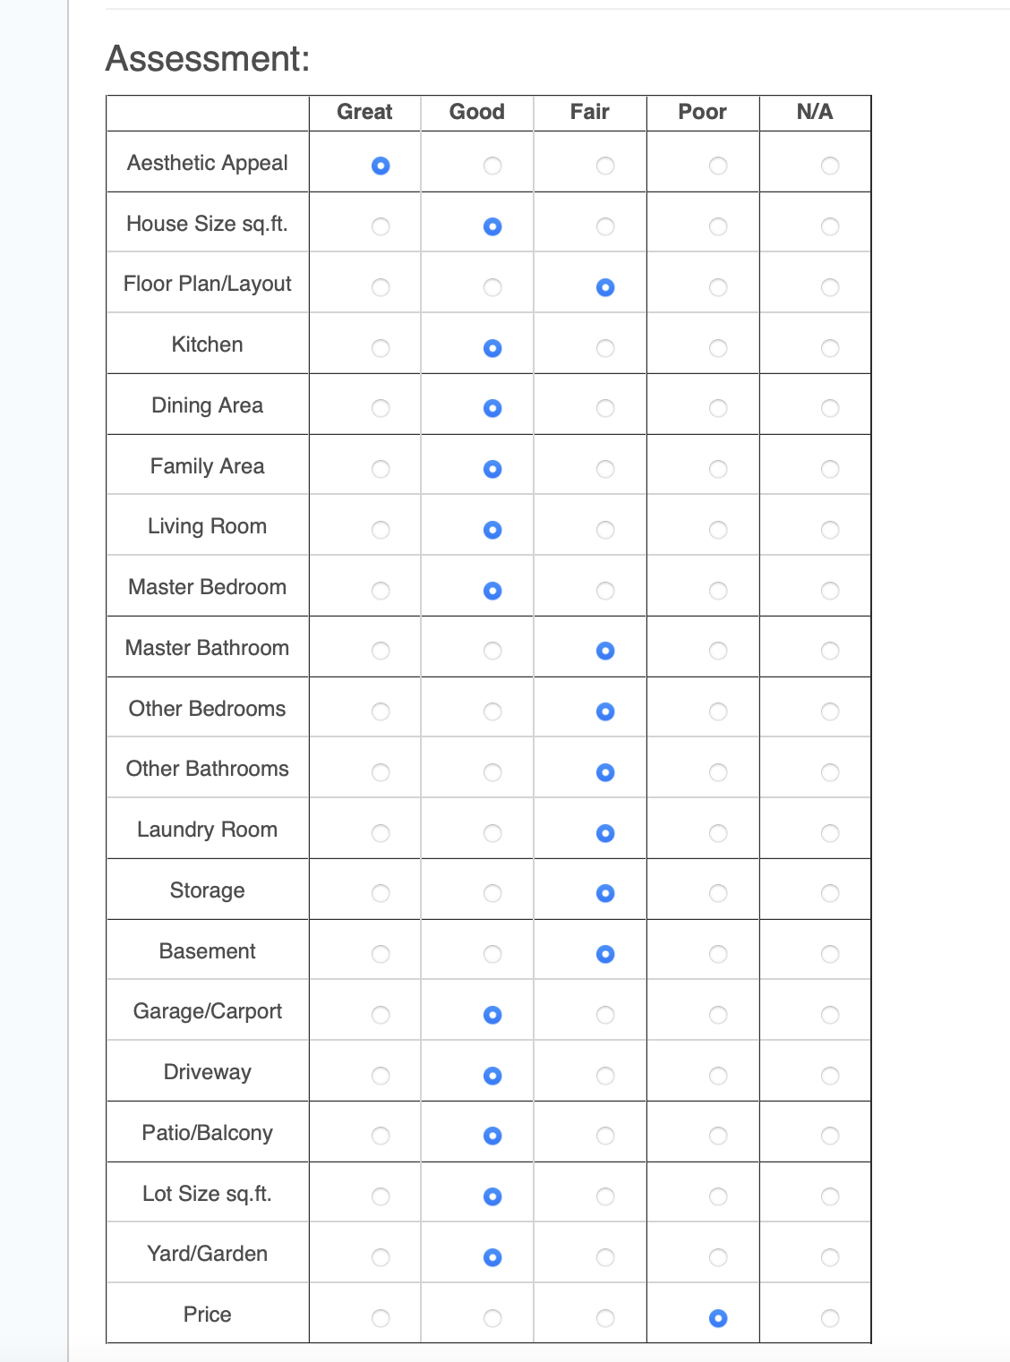This screenshot has width=1010, height=1362.
Task: Set Living Room rating to Great
Action: click(381, 530)
